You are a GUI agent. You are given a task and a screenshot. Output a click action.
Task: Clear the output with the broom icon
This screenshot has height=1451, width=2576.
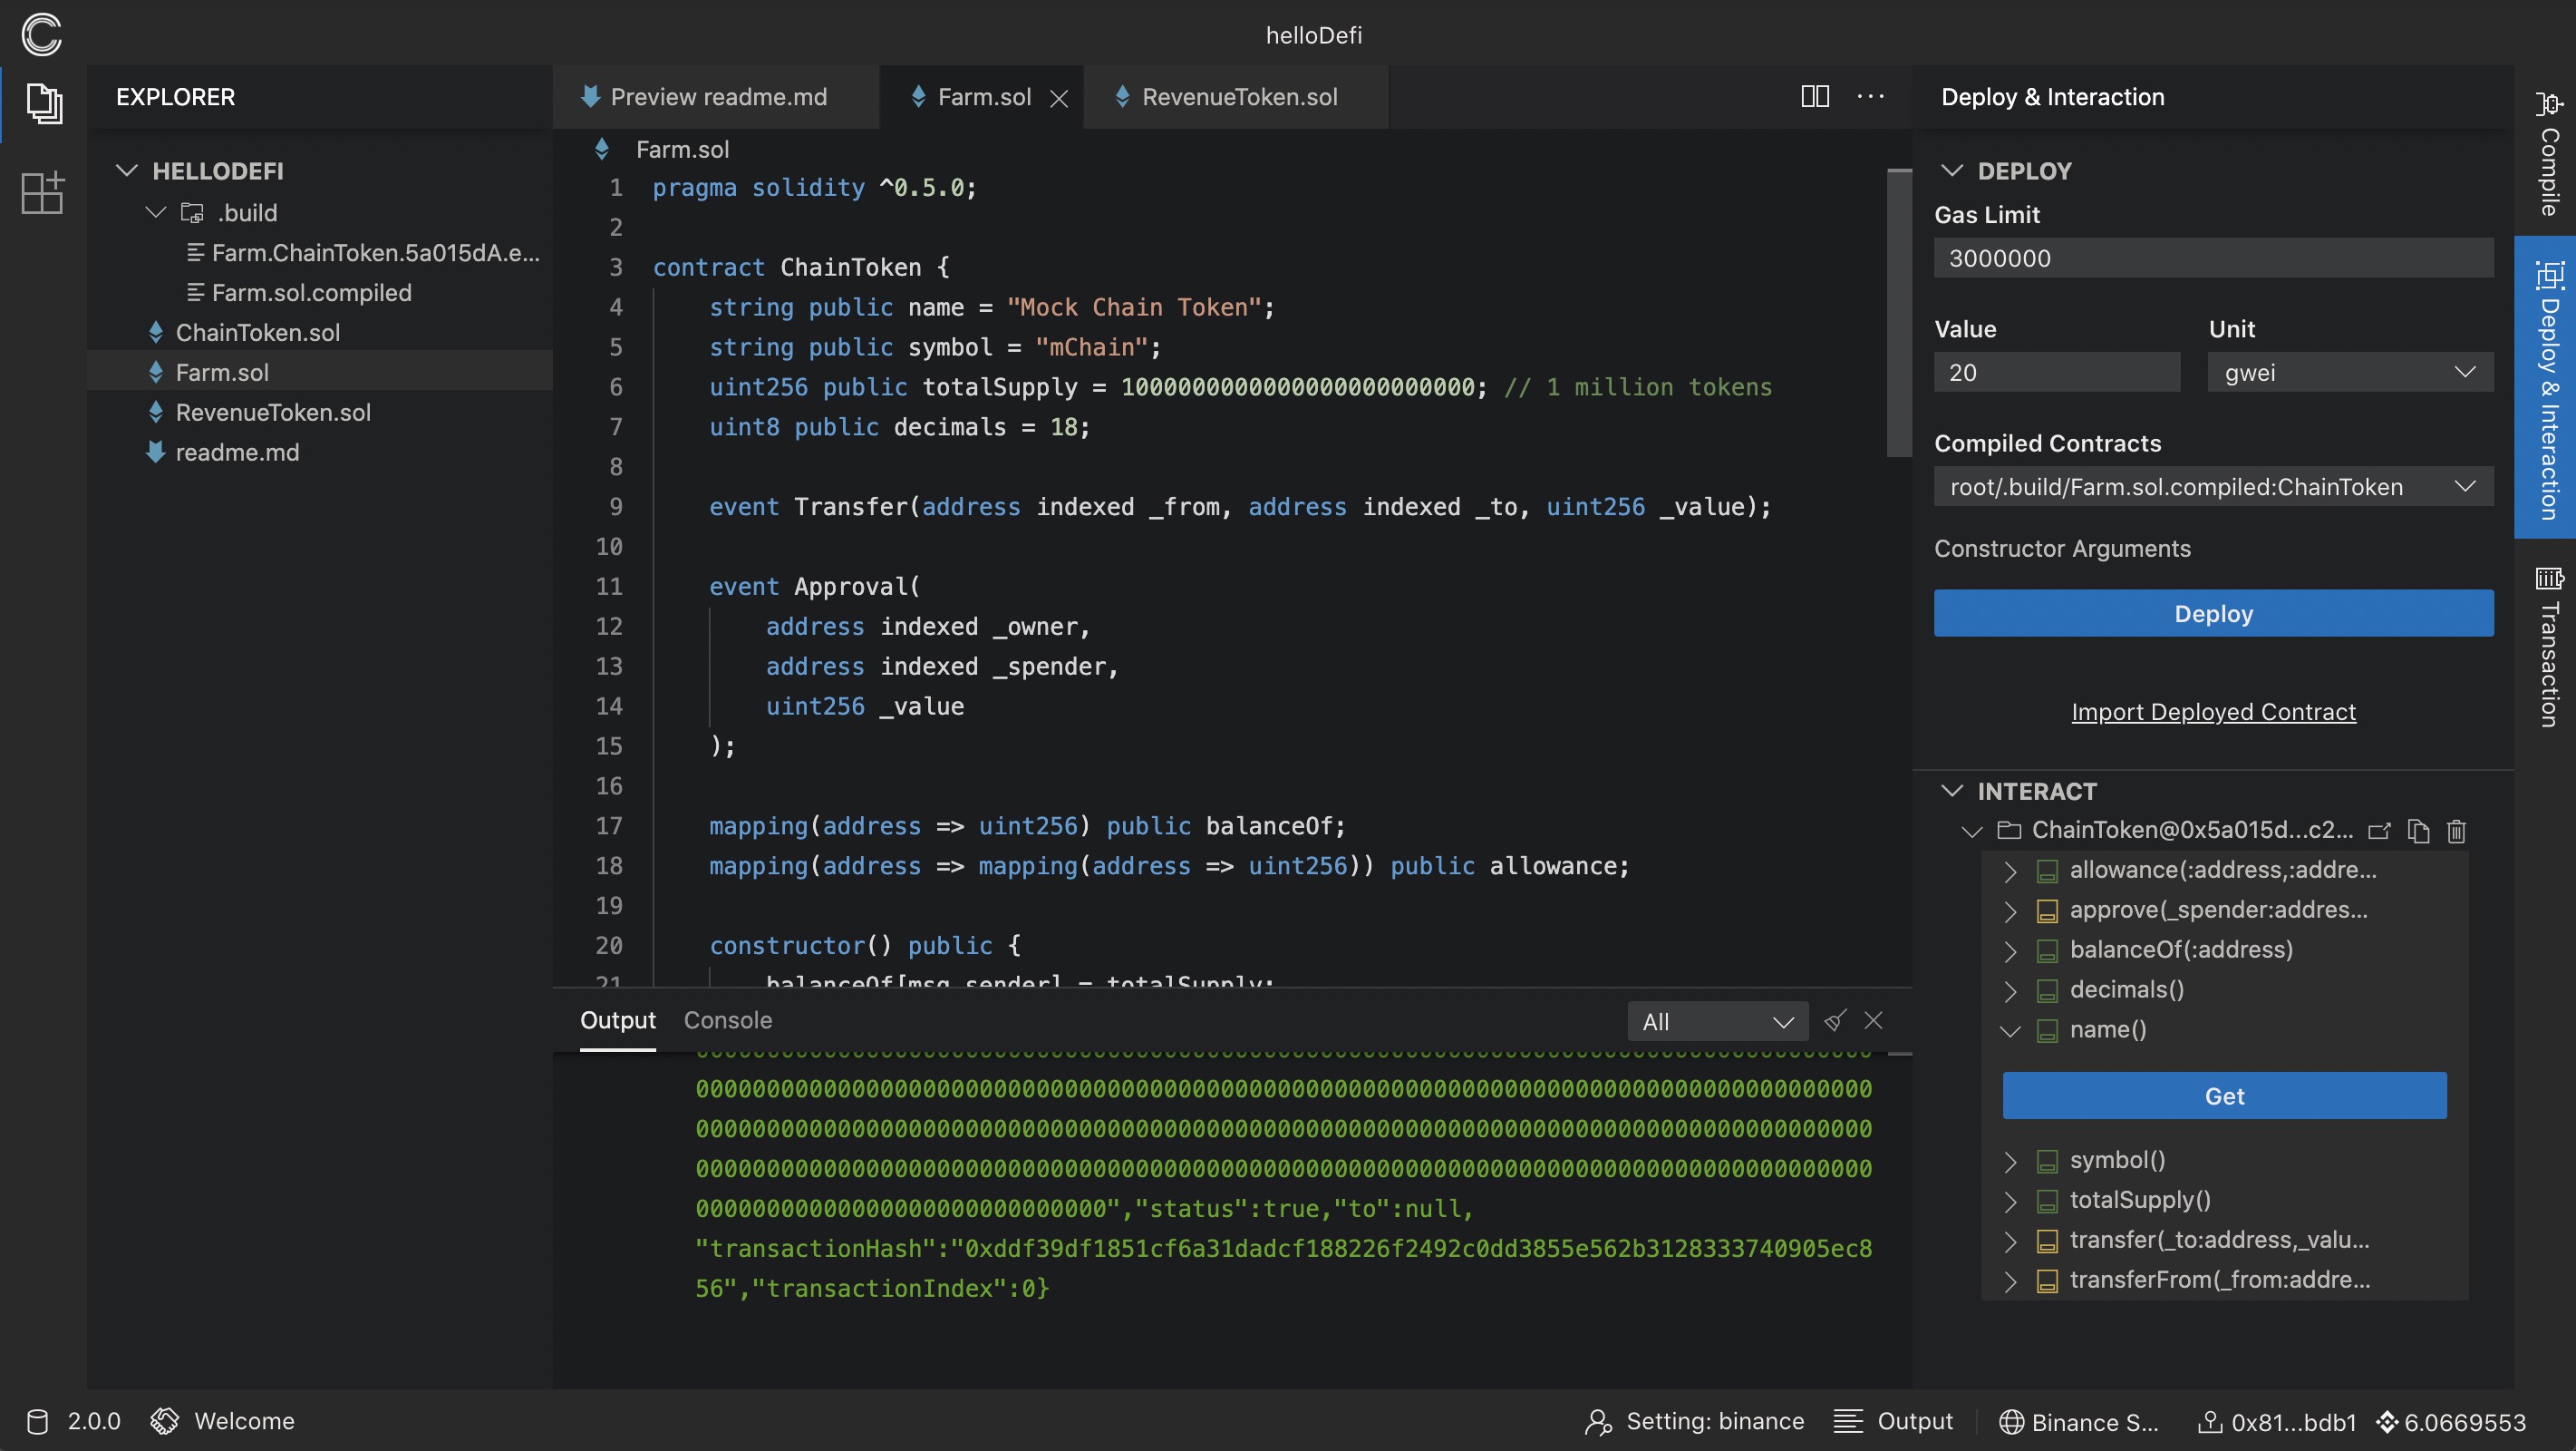(1835, 1021)
